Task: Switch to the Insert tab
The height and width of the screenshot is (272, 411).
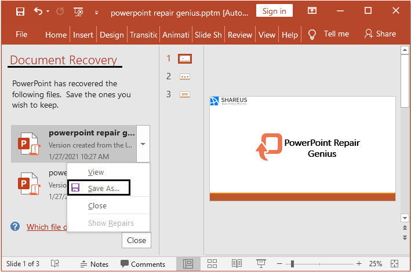Action: click(83, 35)
